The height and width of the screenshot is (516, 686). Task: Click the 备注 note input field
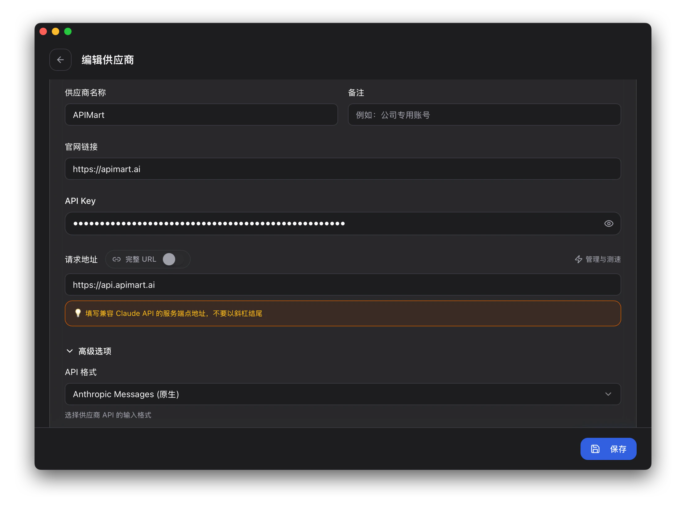(484, 115)
